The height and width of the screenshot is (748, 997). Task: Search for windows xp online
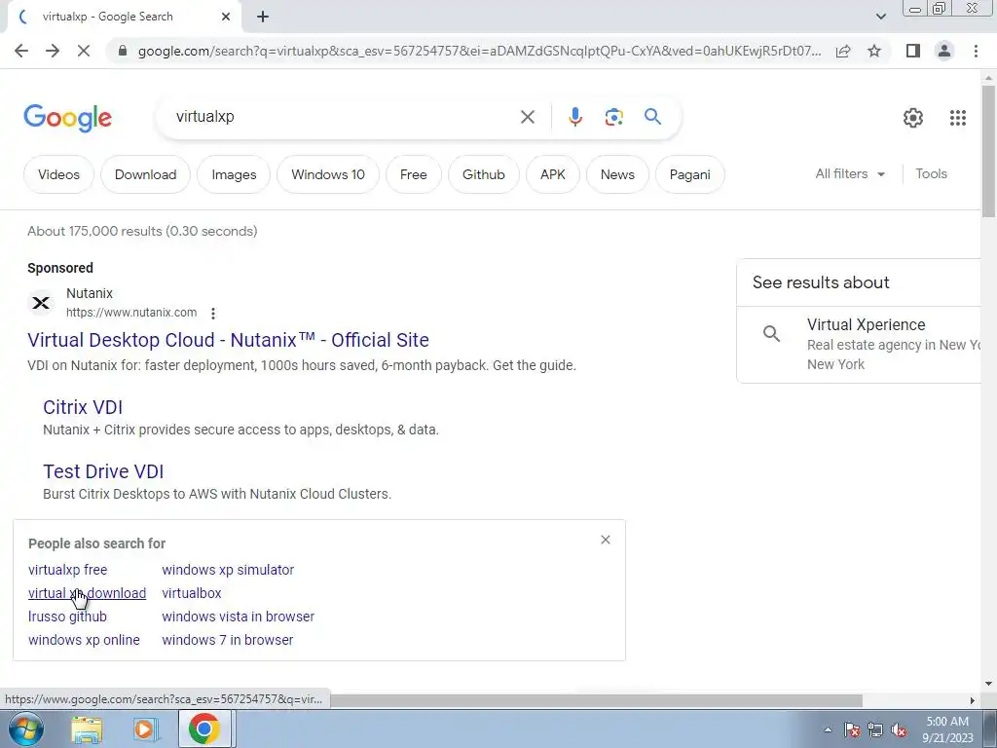click(84, 640)
